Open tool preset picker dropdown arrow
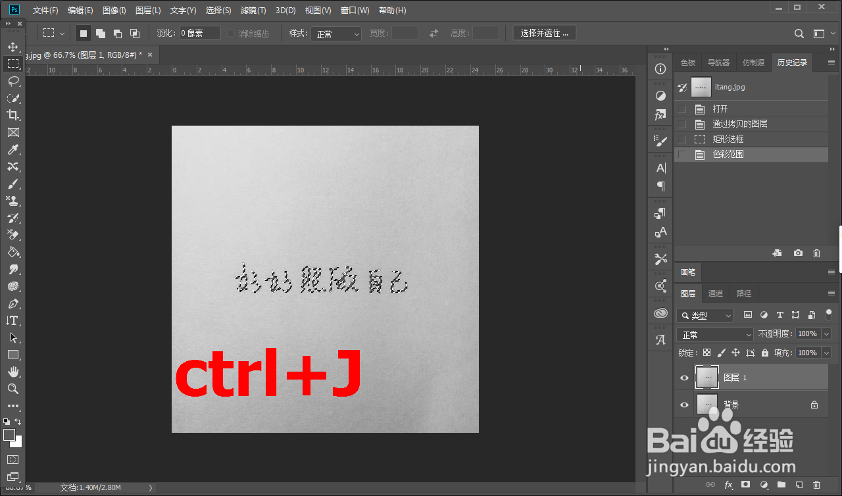 pos(62,33)
